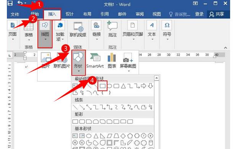This screenshot has height=149, width=237.
Task: Select the right arrow in recently used shapes
Action: (x=144, y=86)
